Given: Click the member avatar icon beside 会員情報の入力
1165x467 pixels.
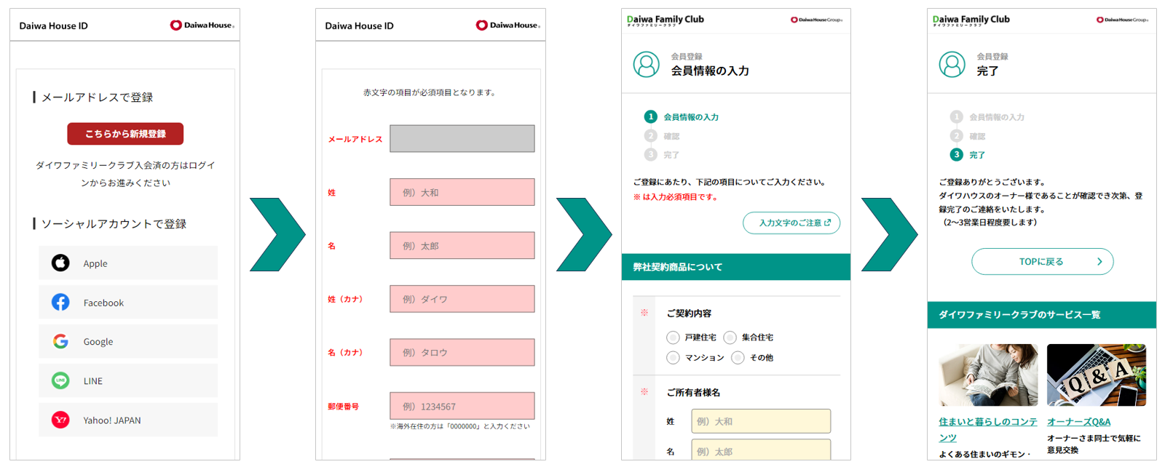Looking at the screenshot, I should [646, 64].
